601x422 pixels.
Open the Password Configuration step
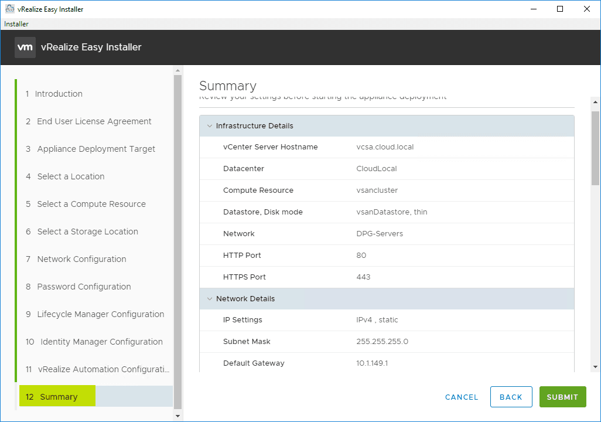click(x=84, y=287)
